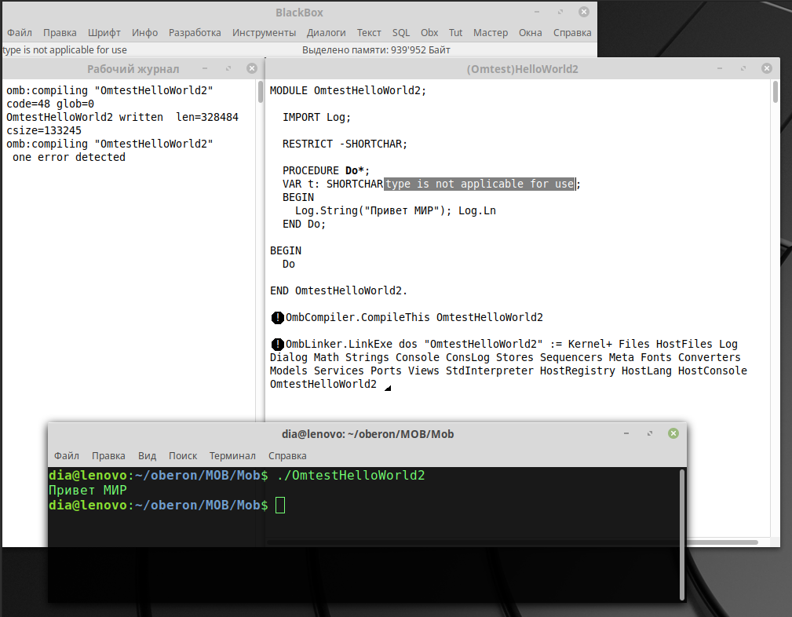Click the commander icon before OmbCompiler.CompileThis
Image resolution: width=792 pixels, height=617 pixels.
[277, 318]
